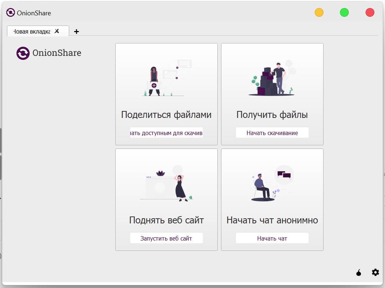Click the Поделиться файлами heading
The width and height of the screenshot is (385, 288).
point(166,115)
